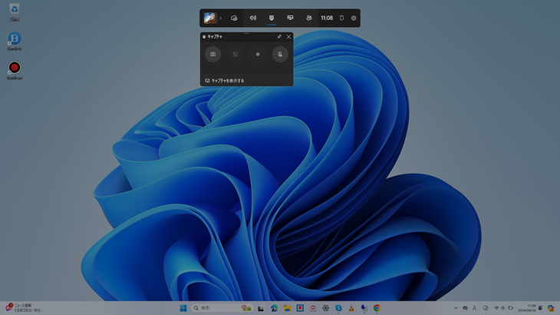Viewport: 560px width, 315px height.
Task: Launch Microsoft Edge from taskbar
Action: click(274, 308)
